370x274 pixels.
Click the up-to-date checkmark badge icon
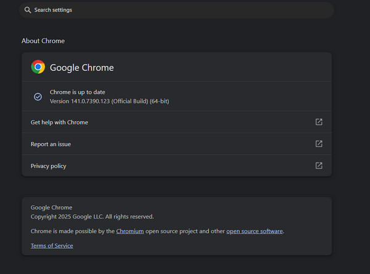point(38,97)
